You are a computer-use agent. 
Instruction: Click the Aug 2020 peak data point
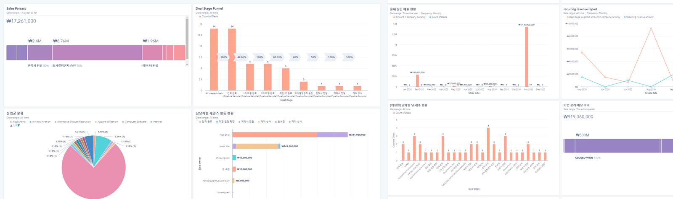(651, 28)
